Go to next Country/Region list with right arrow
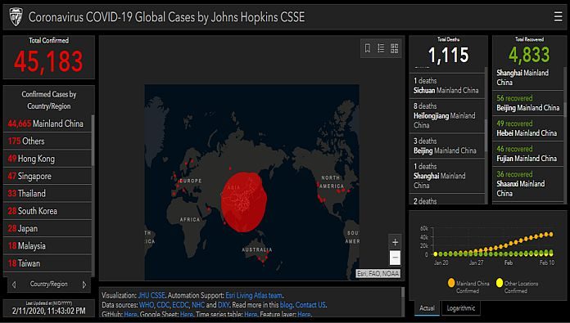The width and height of the screenshot is (570, 323). (84, 285)
